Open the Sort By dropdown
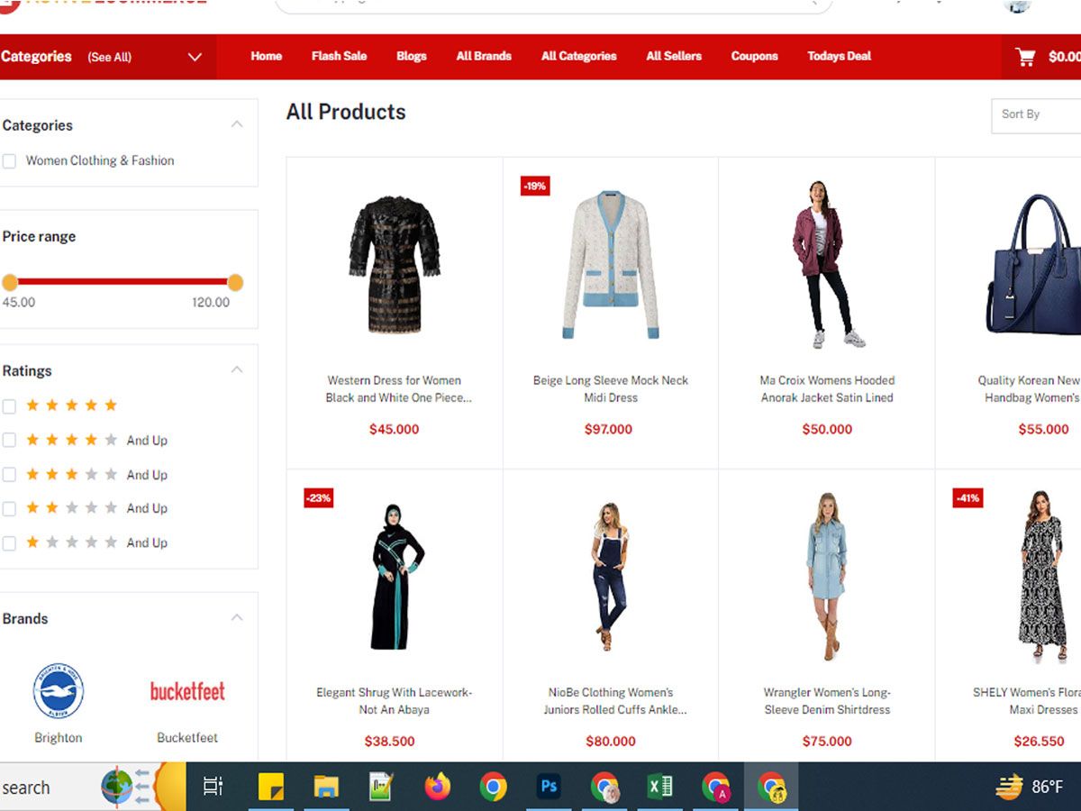Viewport: 1081px width, 811px height. pos(1036,115)
